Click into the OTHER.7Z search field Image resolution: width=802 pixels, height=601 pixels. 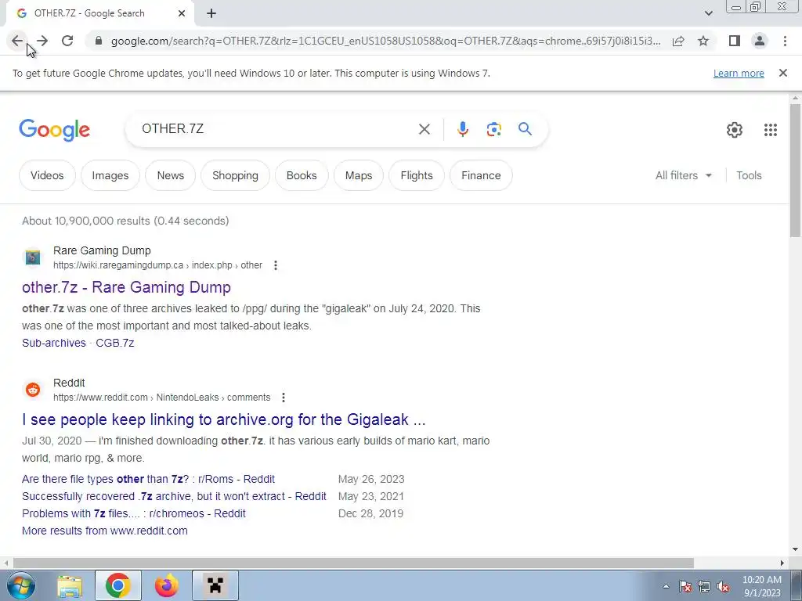click(276, 129)
